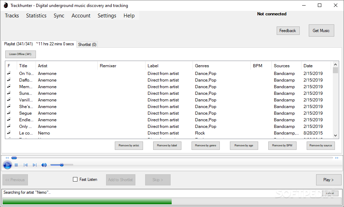344x207 pixels.
Task: Click Remove by artist button
Action: tap(129, 145)
